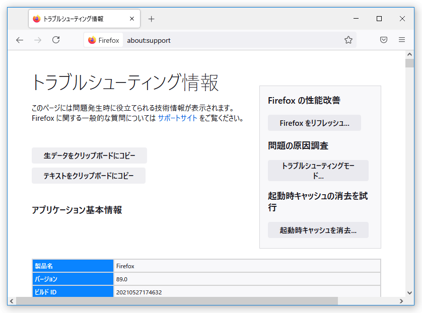Click the horizontal scrollbar right arrow
The image size is (422, 313).
click(x=401, y=301)
